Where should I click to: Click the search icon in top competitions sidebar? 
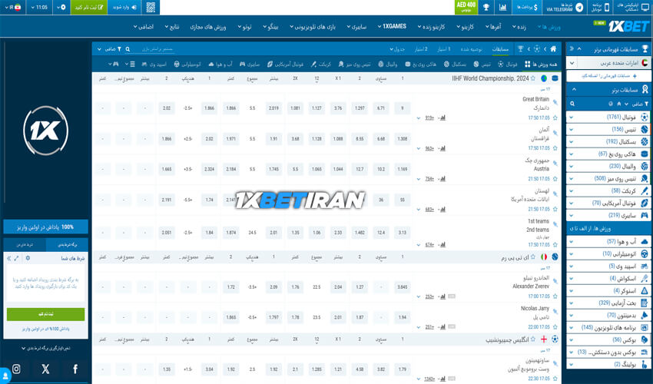(572, 104)
